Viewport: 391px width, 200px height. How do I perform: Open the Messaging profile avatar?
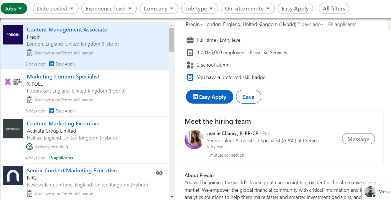(370, 192)
